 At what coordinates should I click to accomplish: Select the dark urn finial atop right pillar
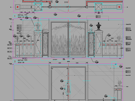98,26
